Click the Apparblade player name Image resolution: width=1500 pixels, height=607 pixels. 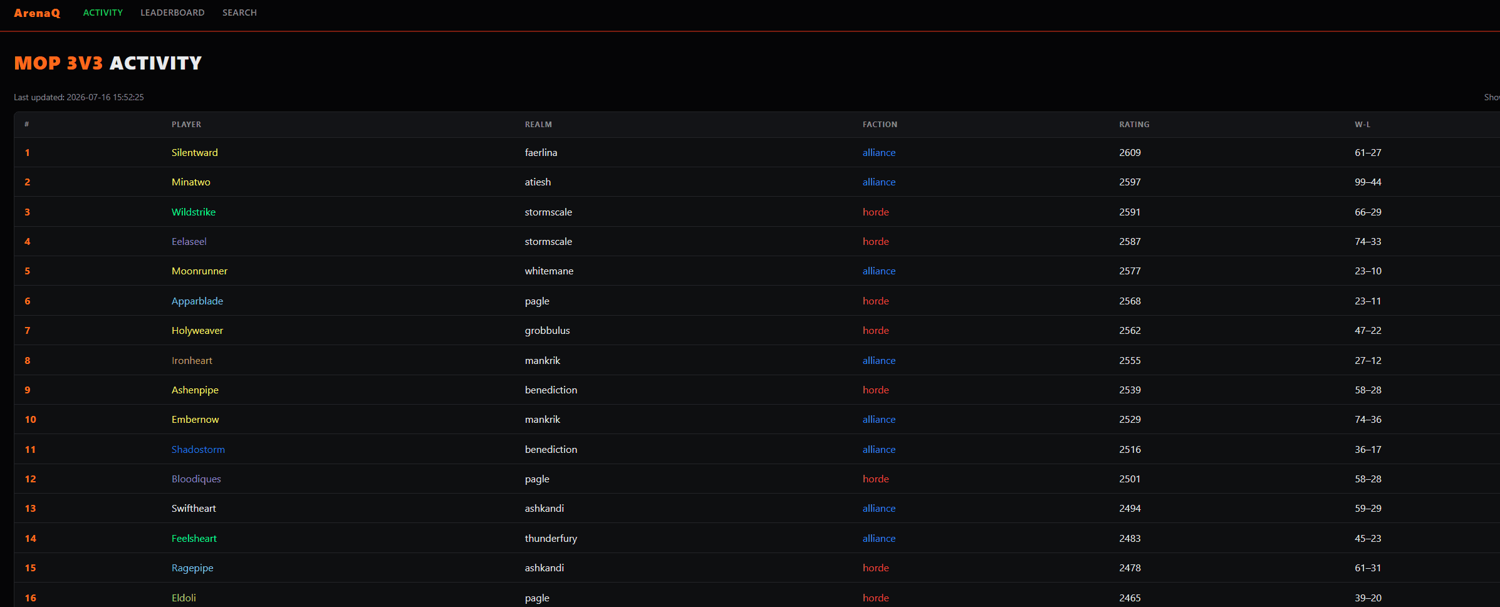click(197, 301)
